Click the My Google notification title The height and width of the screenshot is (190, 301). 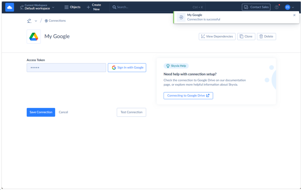[195, 15]
